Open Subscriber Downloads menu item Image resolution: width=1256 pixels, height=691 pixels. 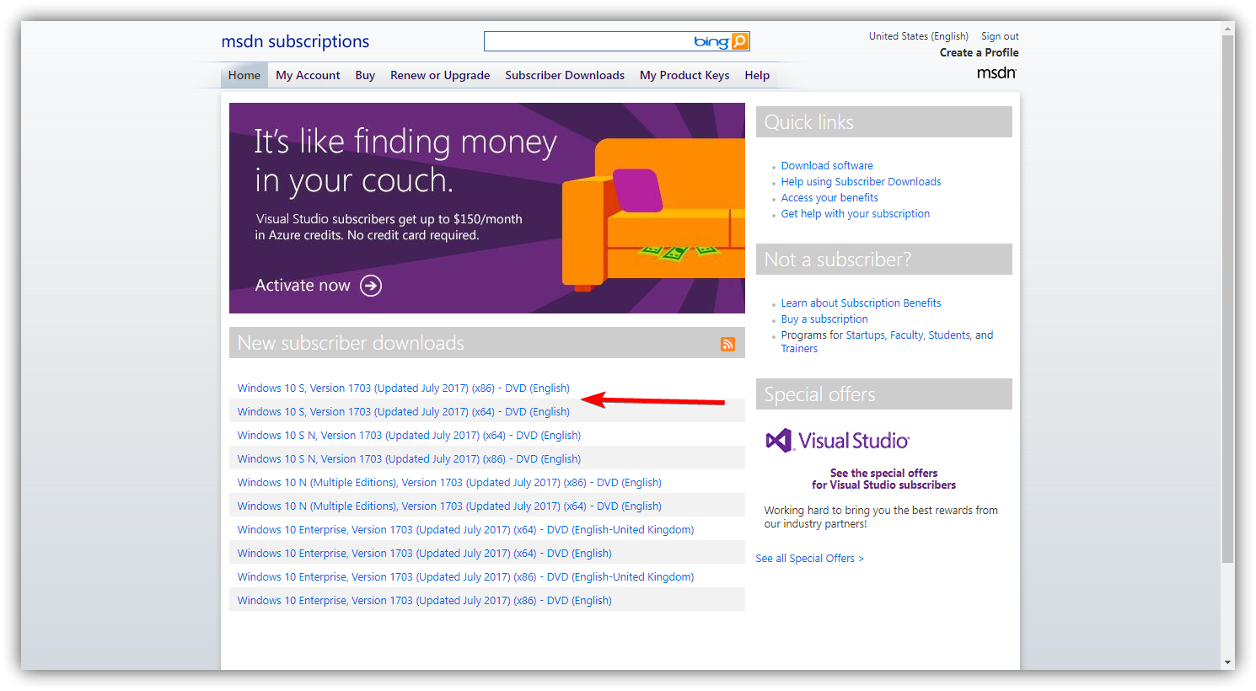tap(565, 75)
